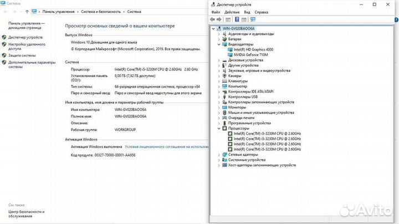
Task: Collapse the root WIN-GV020BAOO6A tree chevron
Action: (x=213, y=29)
